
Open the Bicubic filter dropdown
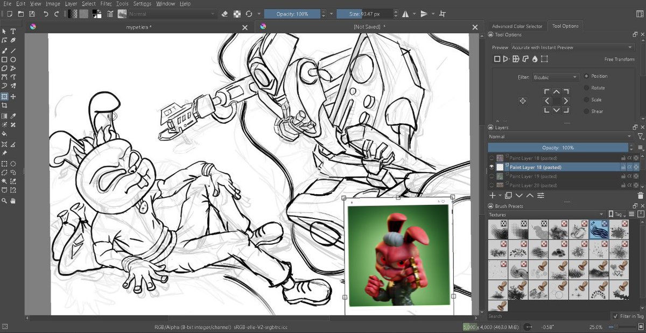point(556,76)
